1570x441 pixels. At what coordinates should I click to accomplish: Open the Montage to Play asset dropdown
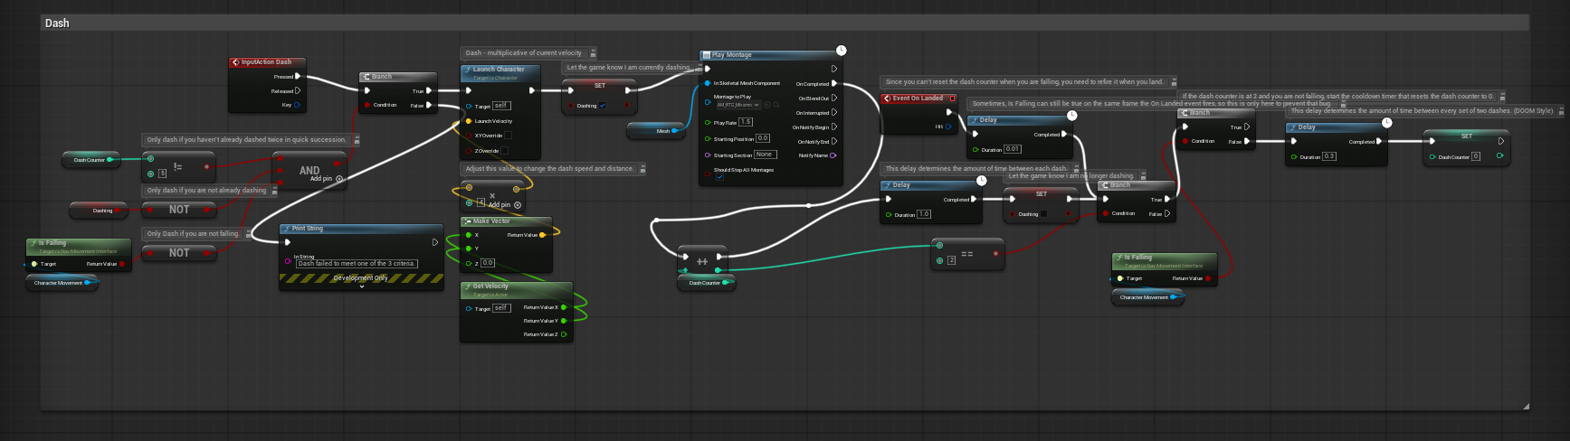pos(738,105)
